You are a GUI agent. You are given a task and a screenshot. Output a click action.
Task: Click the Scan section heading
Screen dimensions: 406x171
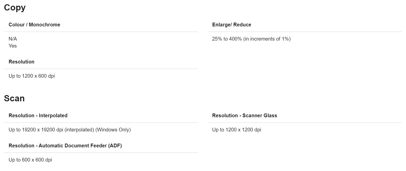pyautogui.click(x=14, y=99)
